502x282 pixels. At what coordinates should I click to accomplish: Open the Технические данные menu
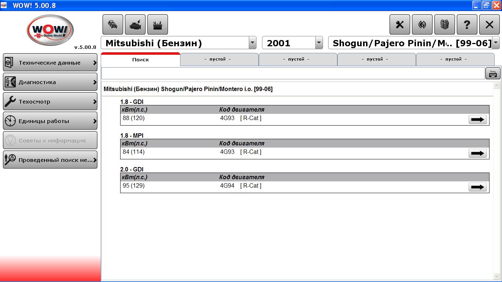click(x=50, y=62)
